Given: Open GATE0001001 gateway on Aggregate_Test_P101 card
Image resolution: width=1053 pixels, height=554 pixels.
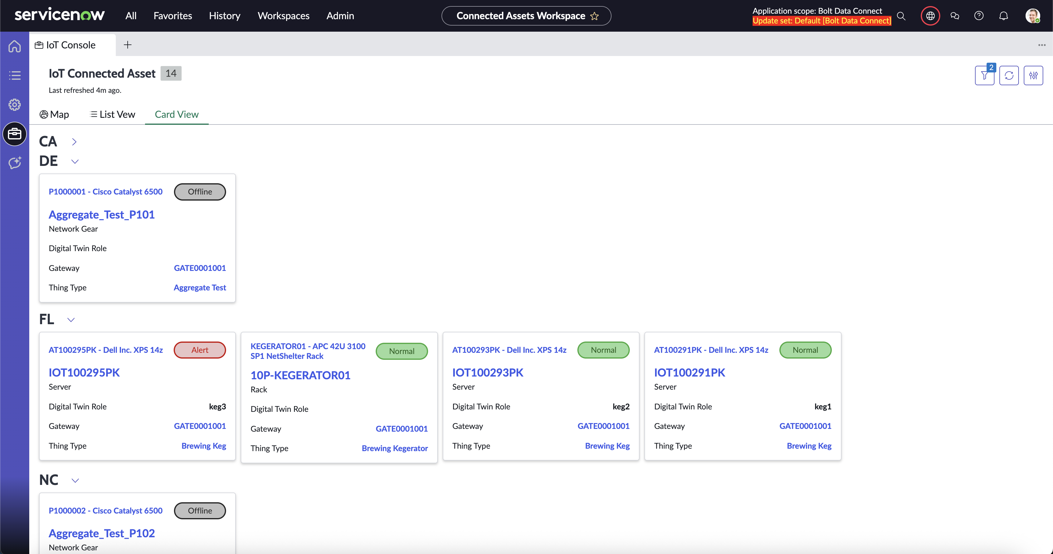Looking at the screenshot, I should click(x=200, y=268).
